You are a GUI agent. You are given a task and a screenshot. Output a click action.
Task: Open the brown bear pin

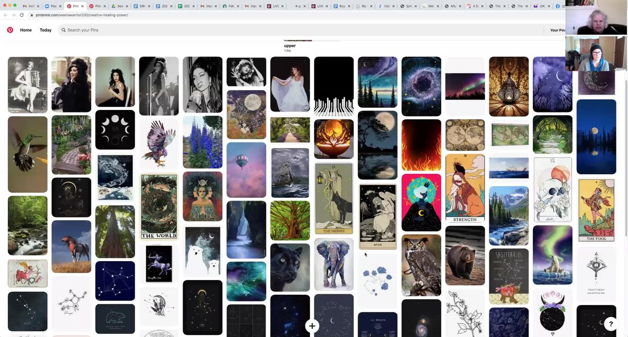point(465,255)
